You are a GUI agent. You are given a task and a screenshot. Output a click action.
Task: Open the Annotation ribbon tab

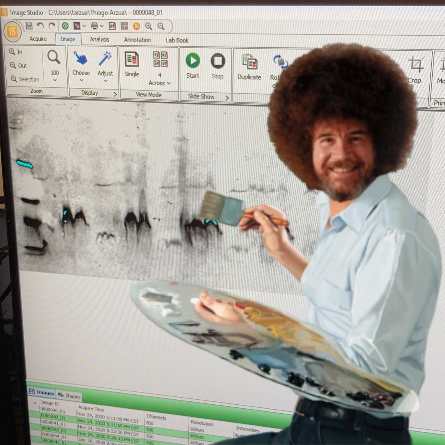[137, 40]
